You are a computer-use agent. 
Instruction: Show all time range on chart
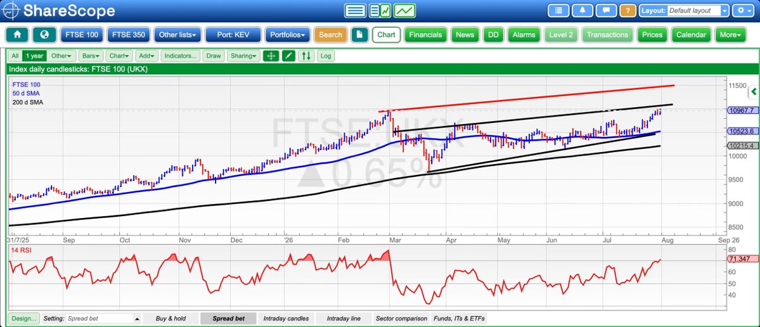pyautogui.click(x=15, y=56)
